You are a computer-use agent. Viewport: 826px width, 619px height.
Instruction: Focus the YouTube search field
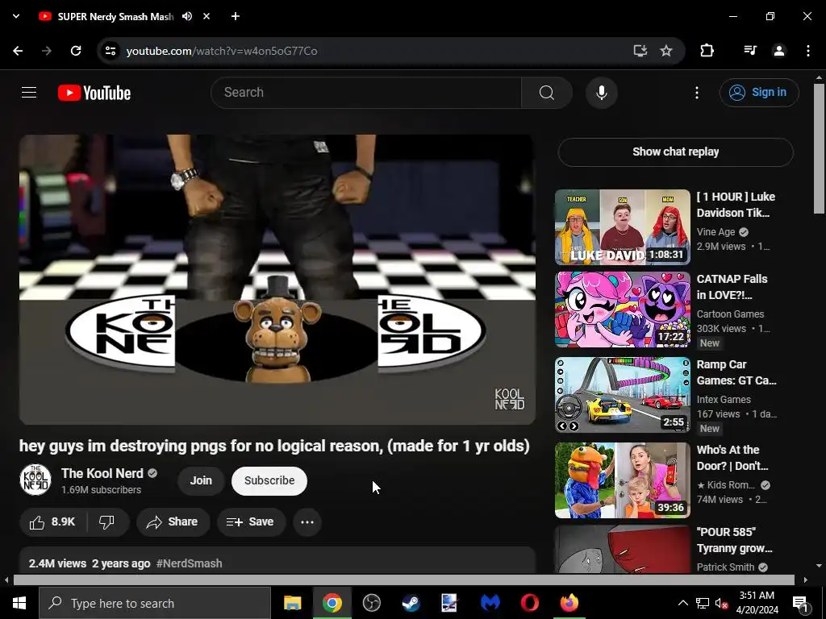366,93
